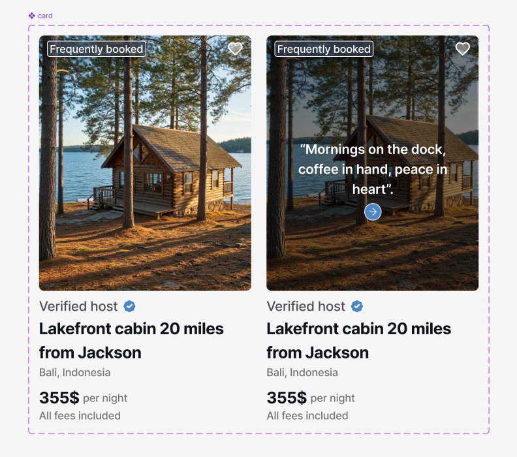Screen dimensions: 517x457
Task: Click left card title 'Lakefront cabin 20 miles'
Action: [x=131, y=329]
